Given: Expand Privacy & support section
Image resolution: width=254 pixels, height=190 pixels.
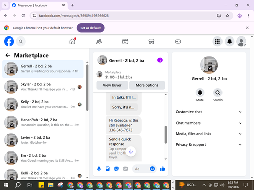Looking at the screenshot, I should tap(209, 145).
